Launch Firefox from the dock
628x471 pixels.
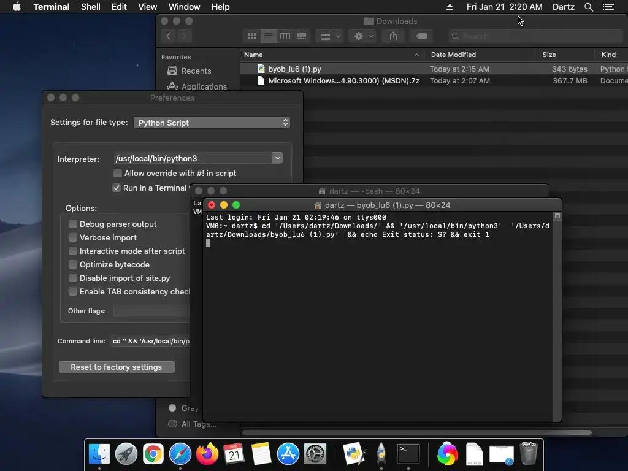point(207,454)
